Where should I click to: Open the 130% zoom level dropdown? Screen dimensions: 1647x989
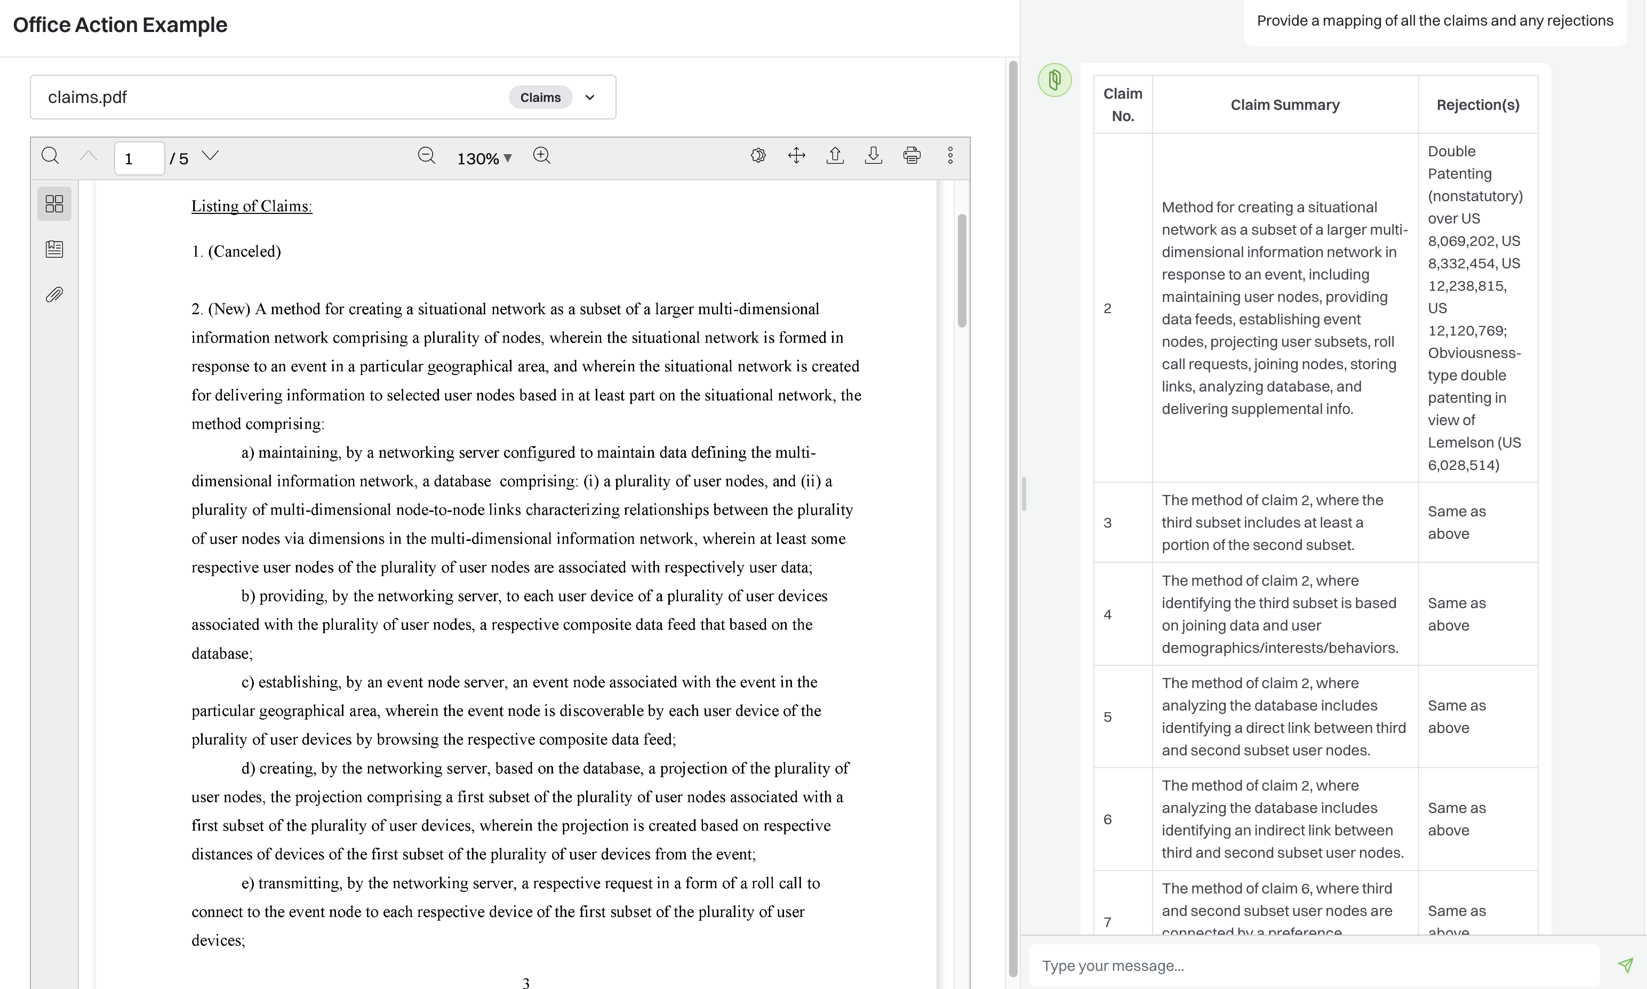pyautogui.click(x=484, y=158)
